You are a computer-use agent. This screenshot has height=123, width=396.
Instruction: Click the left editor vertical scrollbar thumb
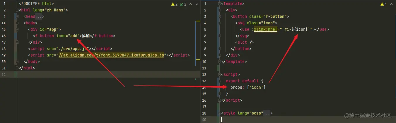coord(195,44)
